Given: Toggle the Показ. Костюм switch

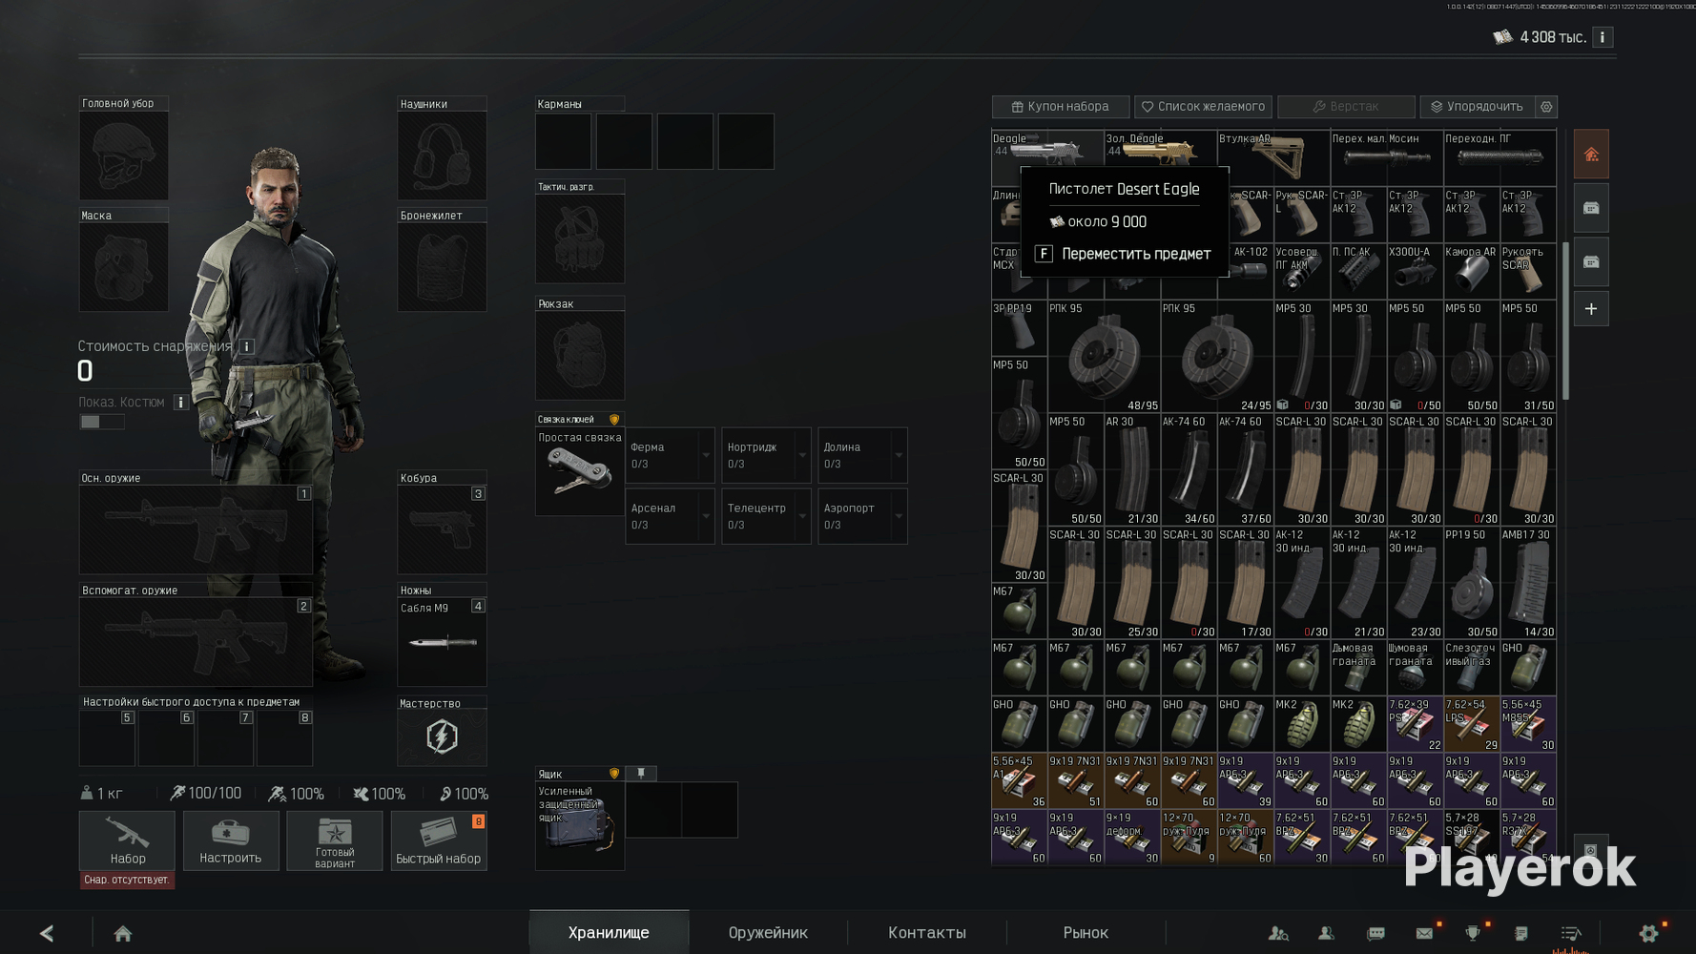Looking at the screenshot, I should click(101, 422).
